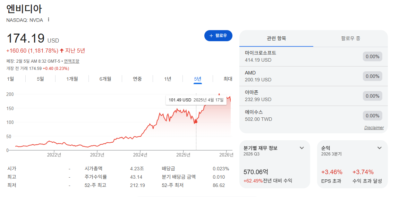Click the 배당금 value 0.023%
Image resolution: width=400 pixels, height=197 pixels.
(221, 169)
